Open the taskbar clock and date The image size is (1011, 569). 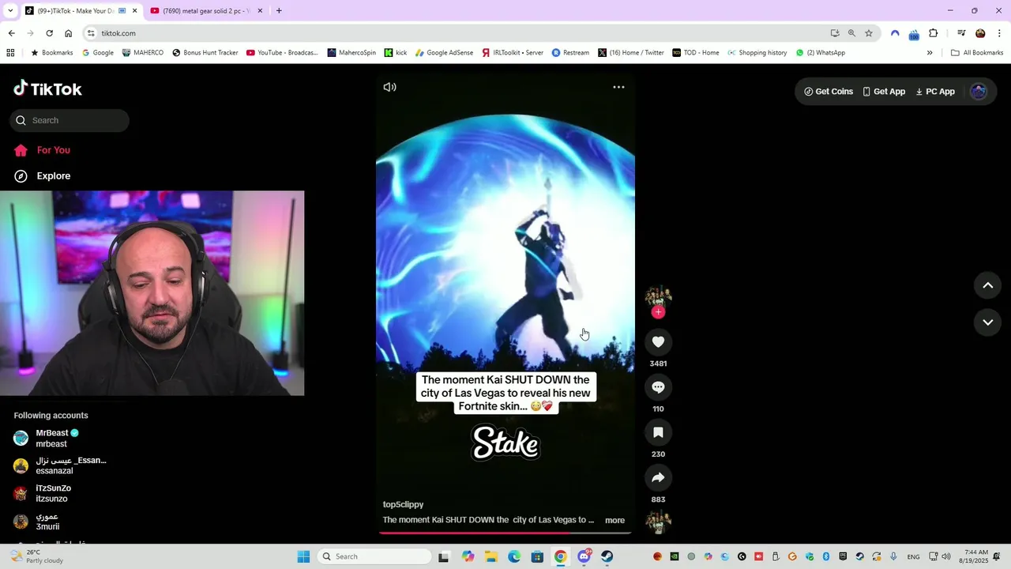[x=976, y=556]
